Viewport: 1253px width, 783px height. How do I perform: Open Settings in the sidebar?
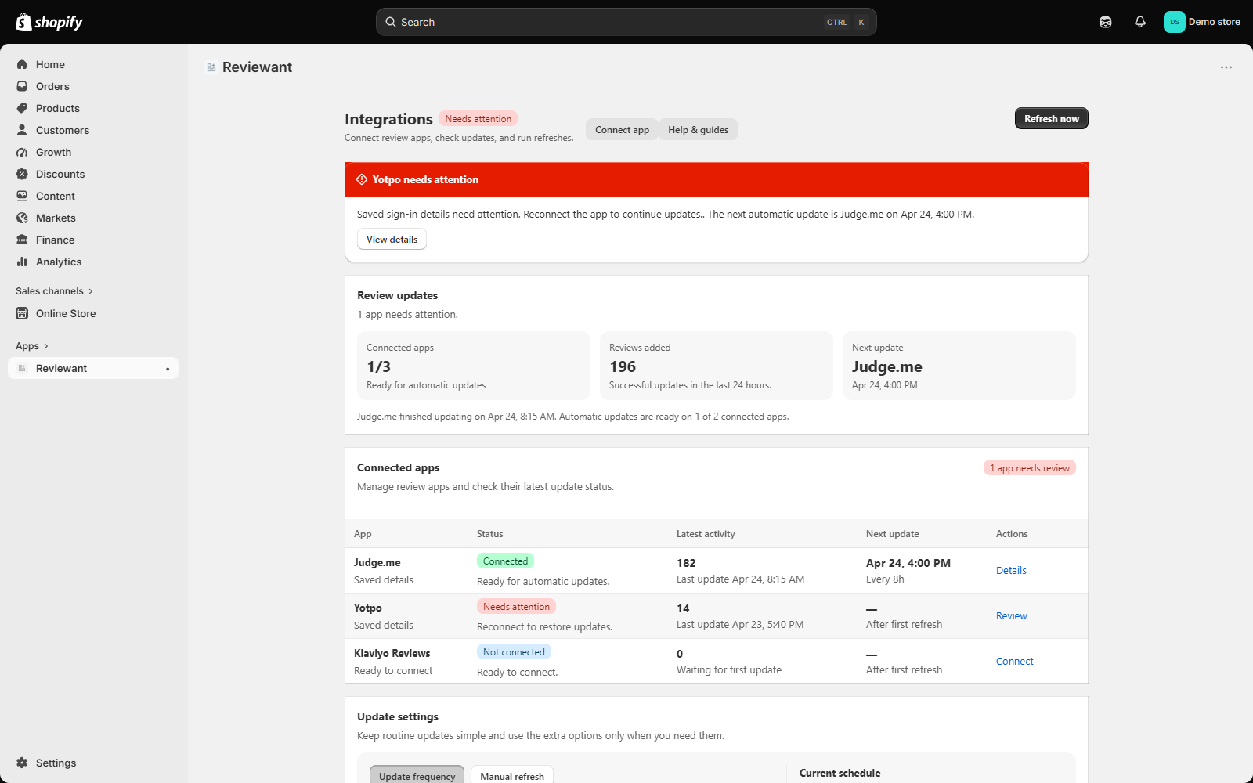click(x=93, y=763)
